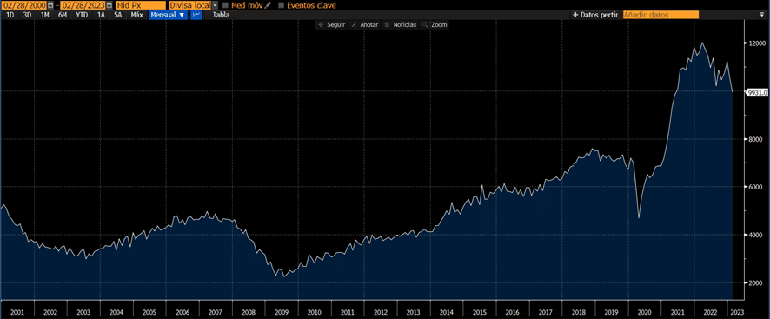Click the 2020 x-axis year label
The width and height of the screenshot is (770, 319).
tap(645, 312)
